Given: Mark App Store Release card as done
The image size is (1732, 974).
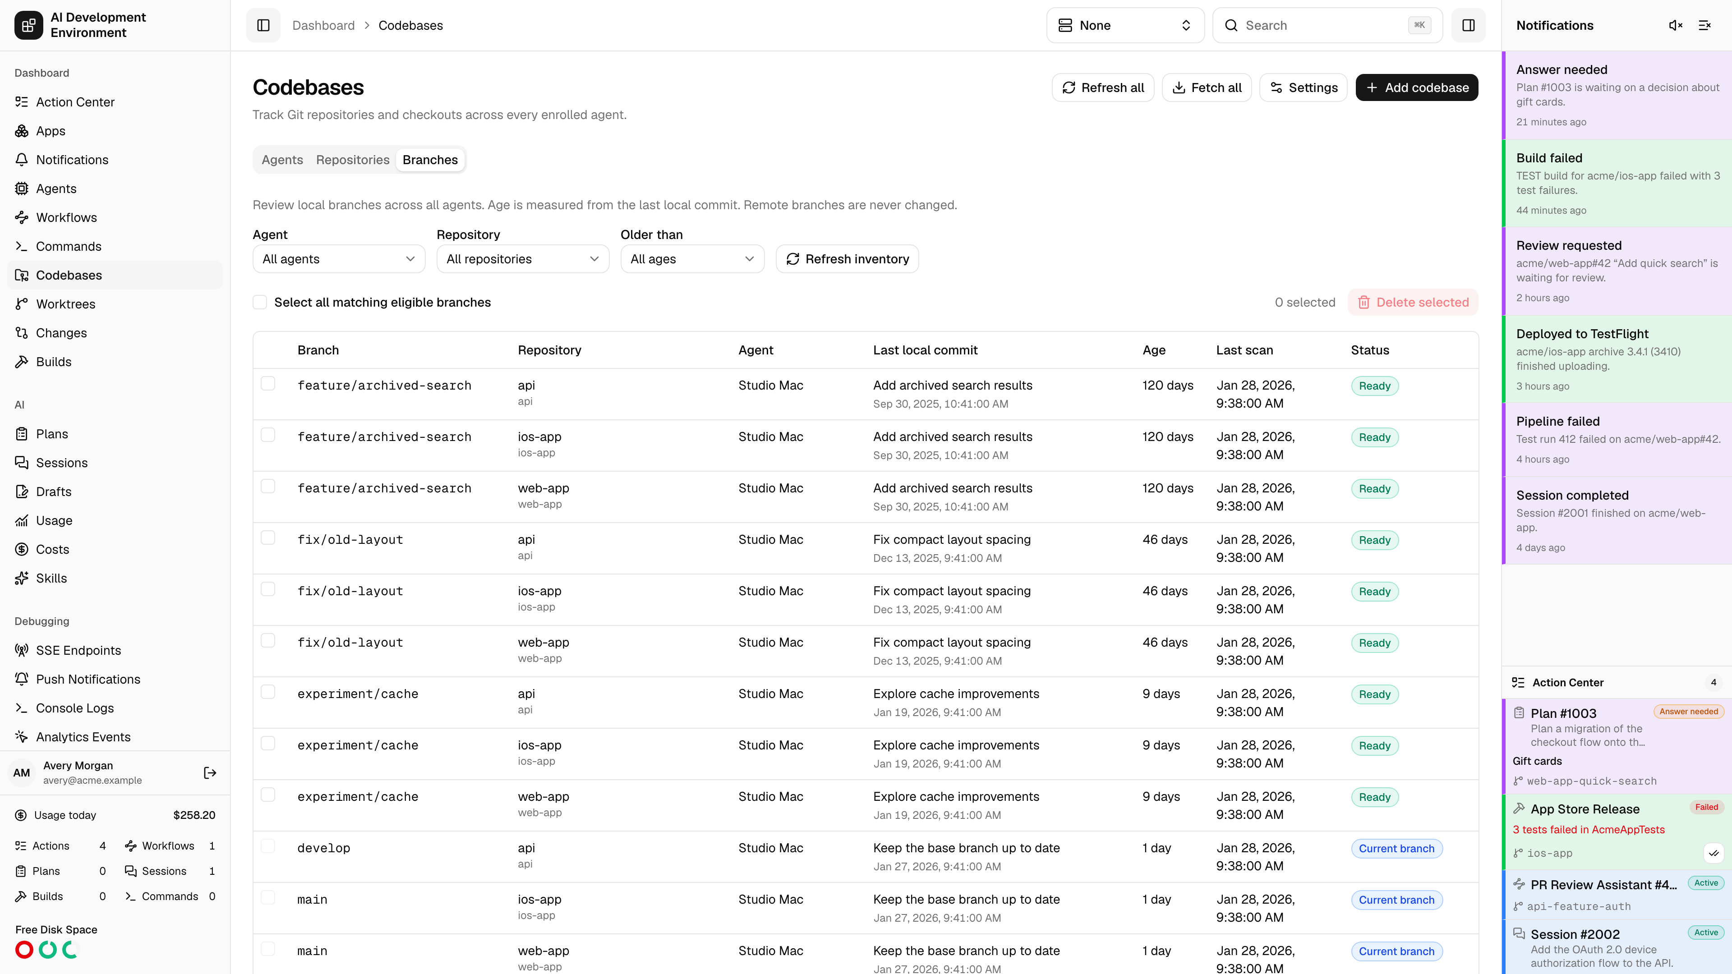Looking at the screenshot, I should (x=1714, y=853).
